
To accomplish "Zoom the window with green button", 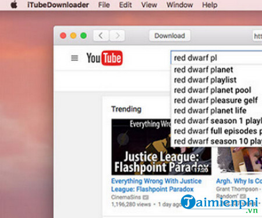I will click(x=83, y=35).
